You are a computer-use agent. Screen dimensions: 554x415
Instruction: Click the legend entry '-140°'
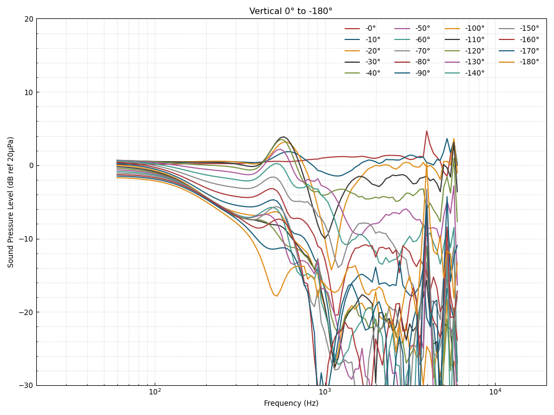pyautogui.click(x=464, y=73)
